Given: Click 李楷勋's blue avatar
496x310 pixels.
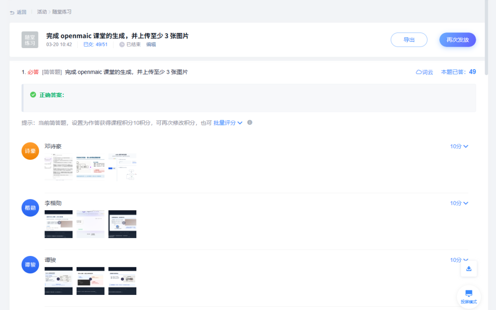Looking at the screenshot, I should (x=30, y=208).
